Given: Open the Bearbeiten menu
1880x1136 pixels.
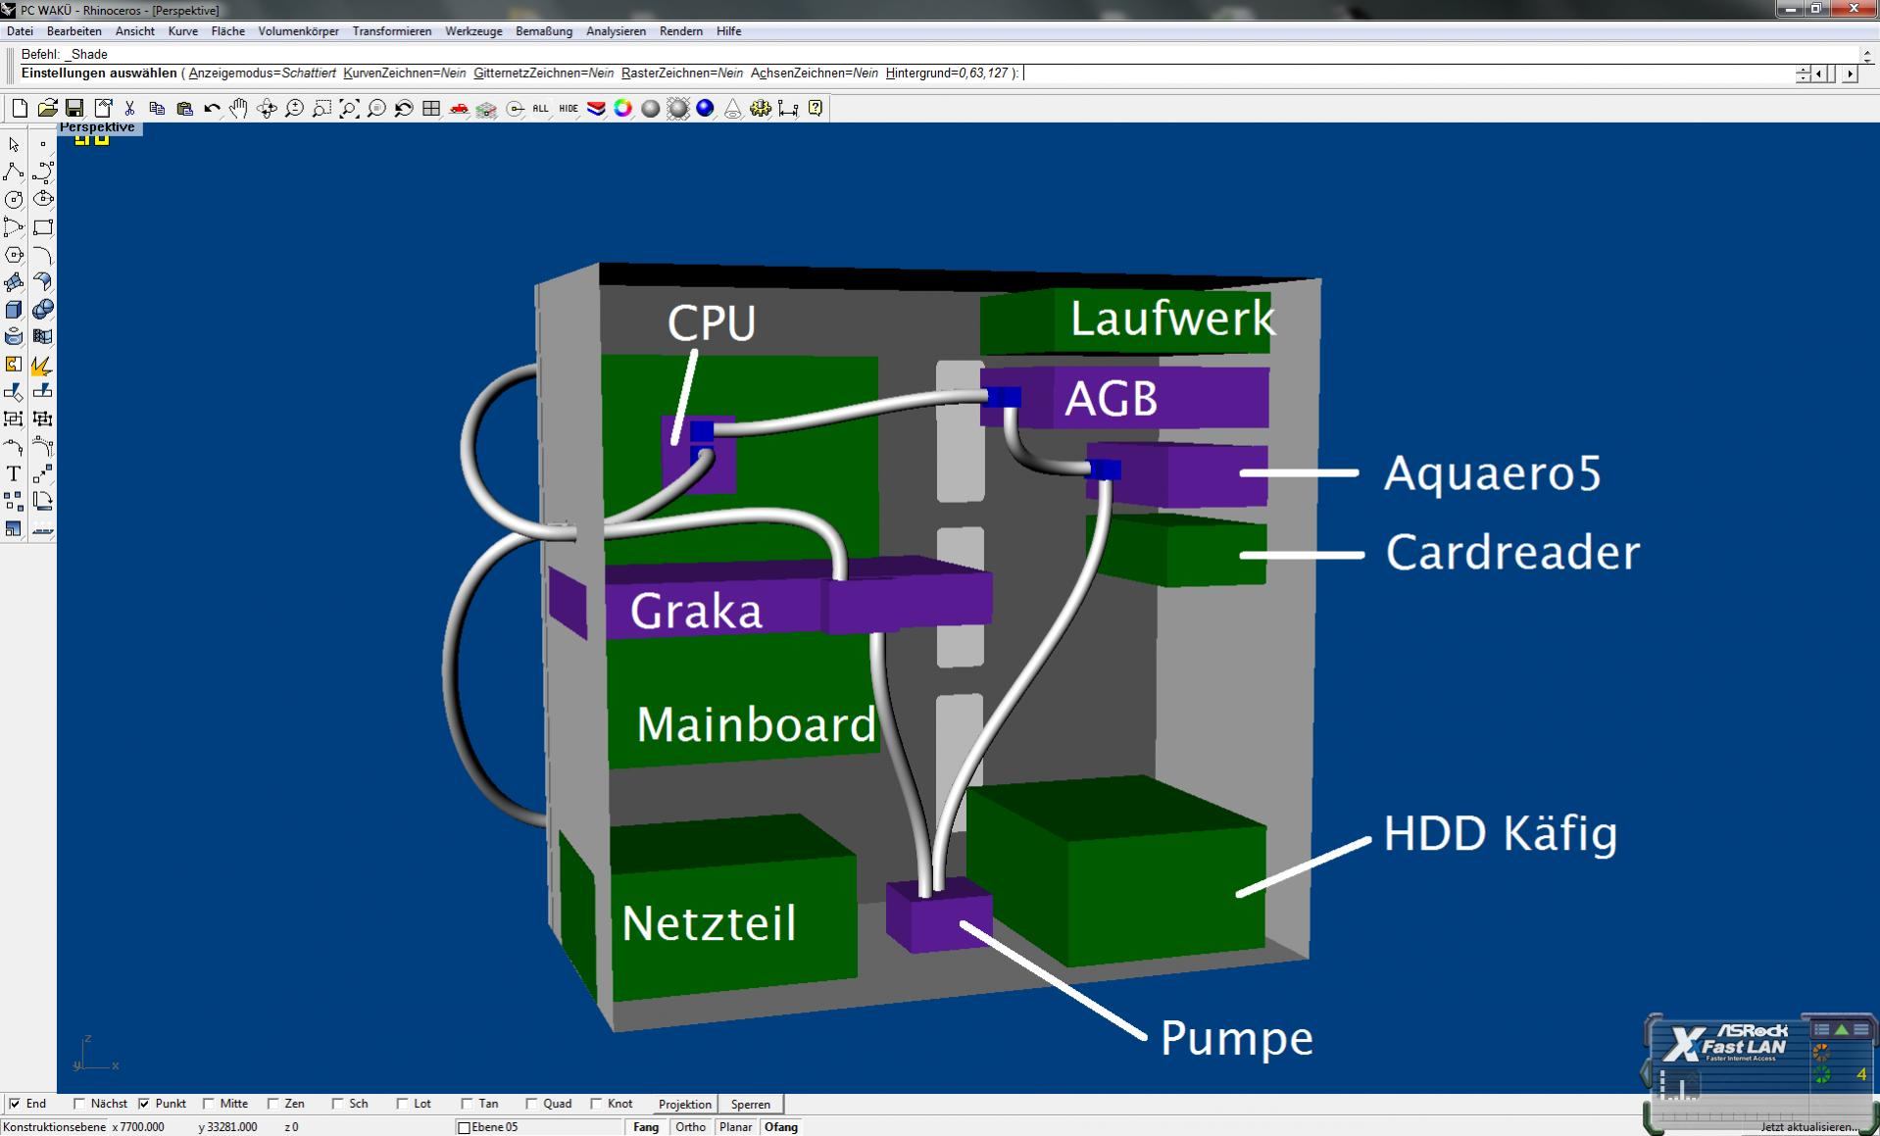Looking at the screenshot, I should (x=74, y=31).
